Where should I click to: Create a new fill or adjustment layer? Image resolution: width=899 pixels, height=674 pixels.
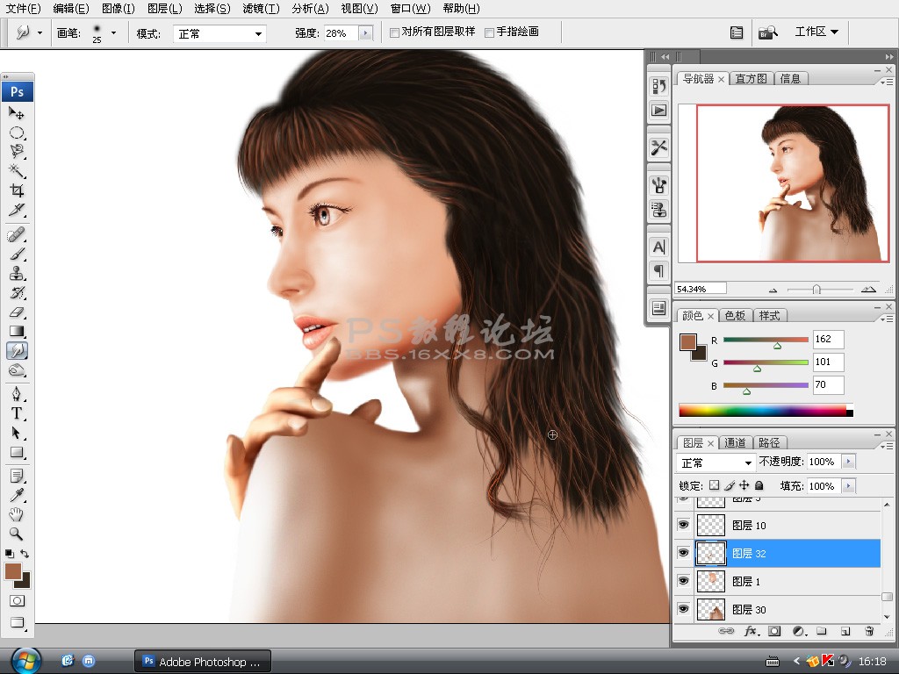click(x=799, y=631)
